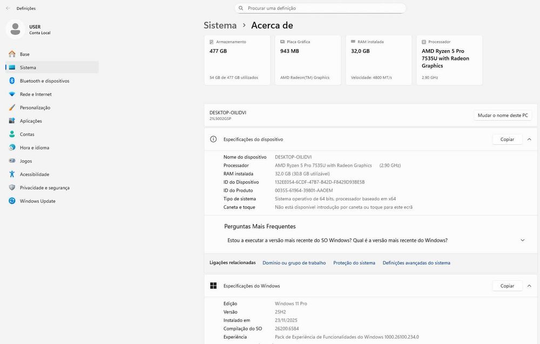Image resolution: width=540 pixels, height=344 pixels.
Task: Click the Velocidade: 4800 MT/s text
Action: click(372, 77)
